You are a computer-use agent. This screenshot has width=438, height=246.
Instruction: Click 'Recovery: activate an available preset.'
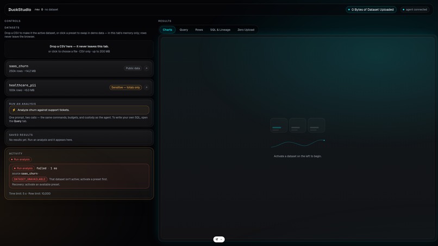click(36, 185)
